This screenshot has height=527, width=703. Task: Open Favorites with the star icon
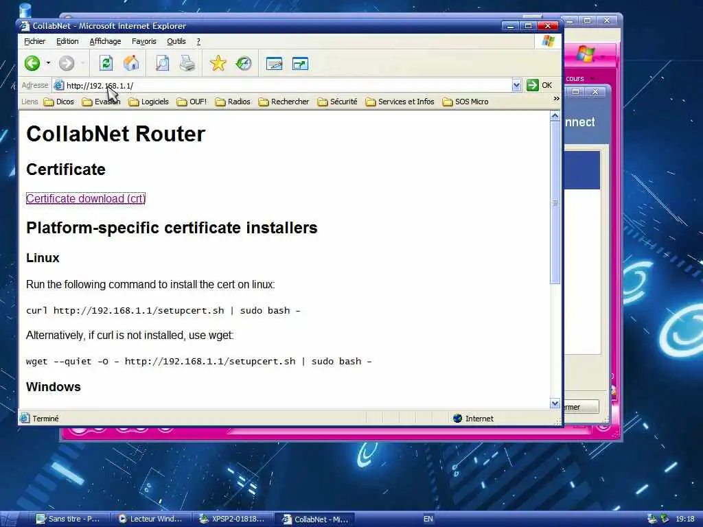click(218, 63)
